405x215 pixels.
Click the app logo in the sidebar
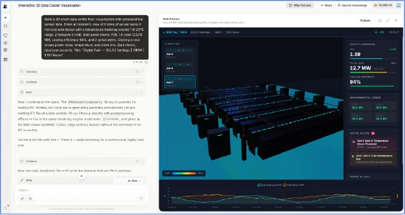(6, 6)
